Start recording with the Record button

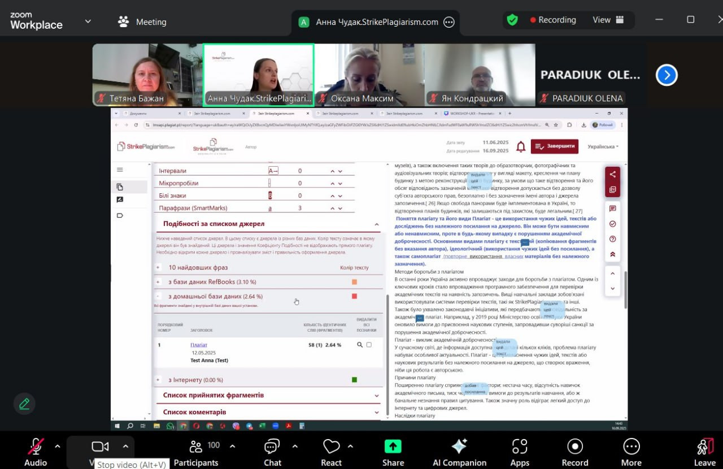575,452
